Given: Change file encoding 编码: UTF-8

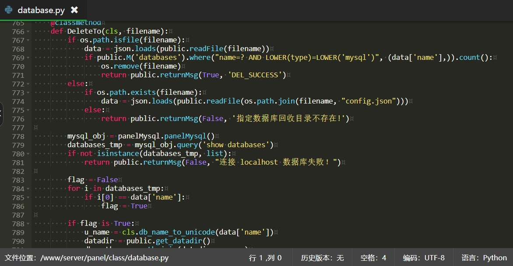Looking at the screenshot, I should 424,258.
